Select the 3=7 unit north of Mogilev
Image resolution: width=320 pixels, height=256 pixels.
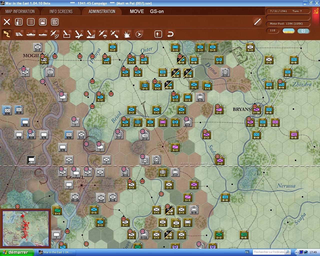(38, 47)
